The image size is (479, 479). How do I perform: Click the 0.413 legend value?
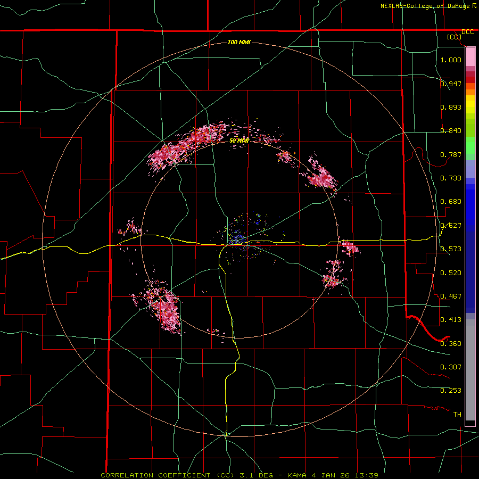click(x=451, y=320)
